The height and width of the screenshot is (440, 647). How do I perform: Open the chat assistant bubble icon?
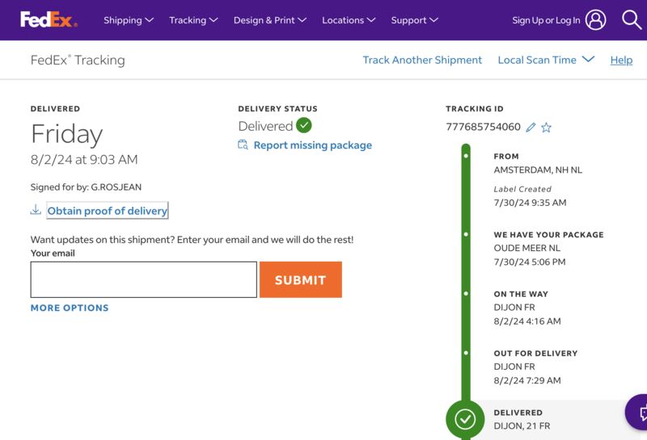(x=637, y=413)
